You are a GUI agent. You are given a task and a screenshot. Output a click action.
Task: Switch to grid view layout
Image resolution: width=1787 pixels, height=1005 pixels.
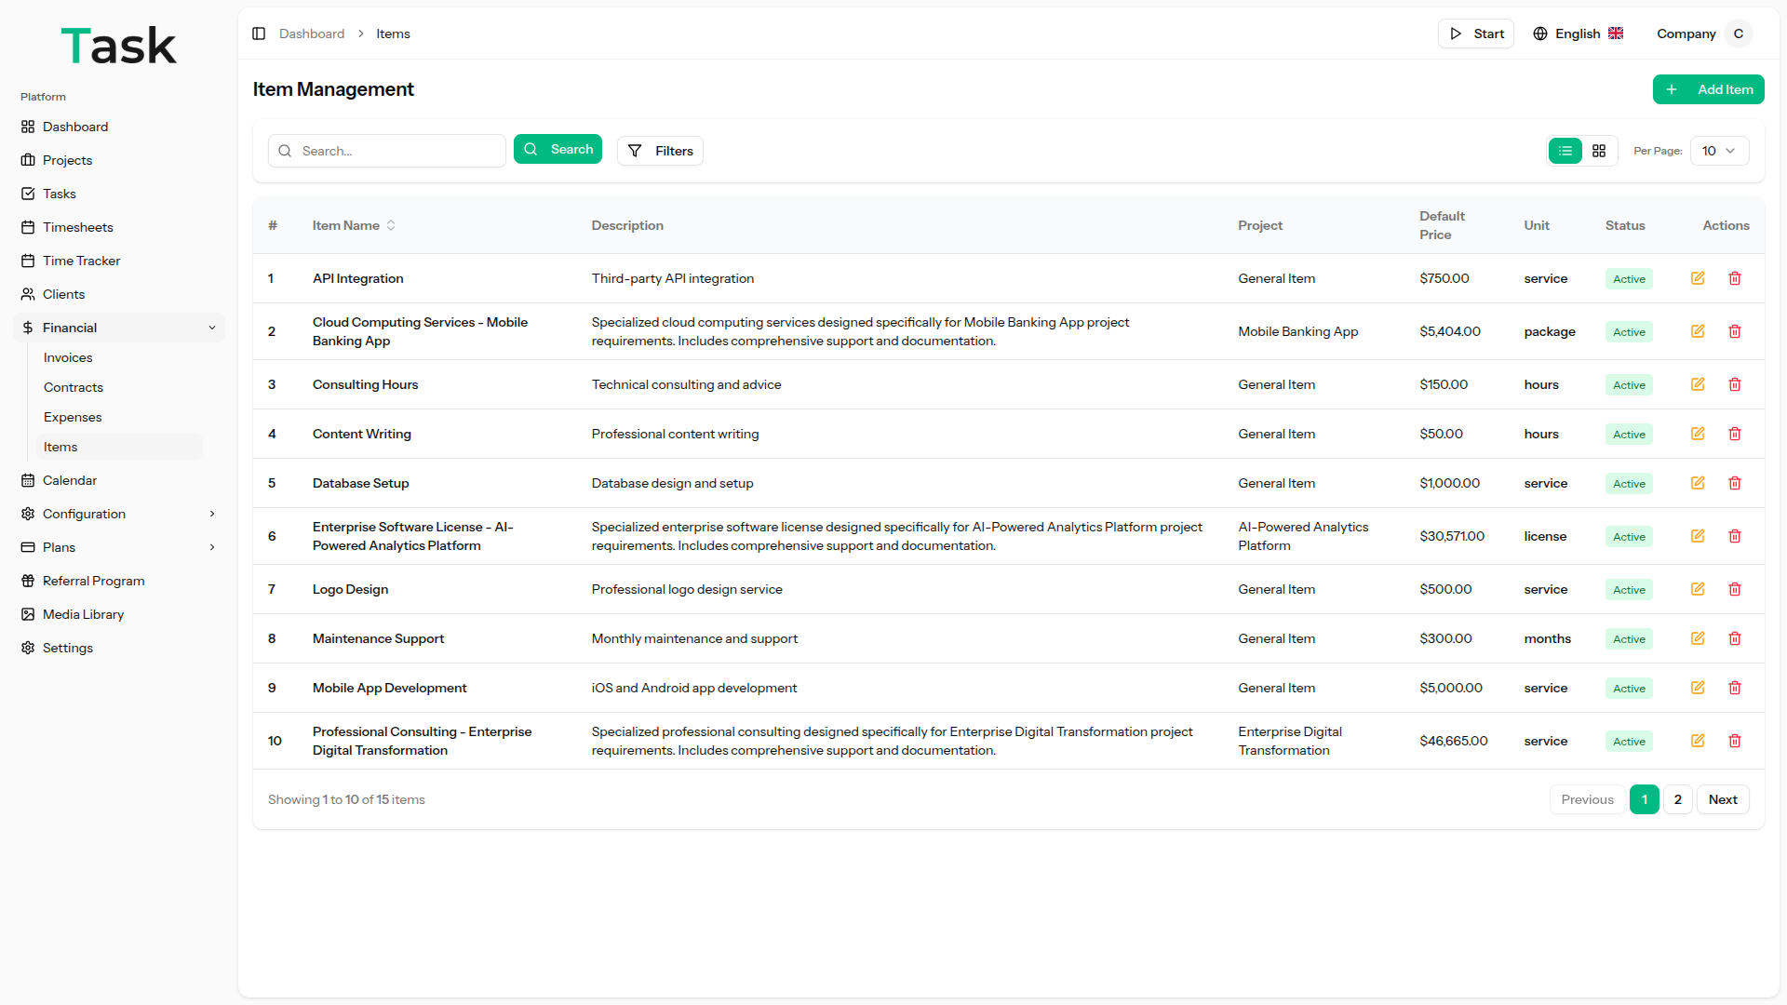click(x=1599, y=151)
